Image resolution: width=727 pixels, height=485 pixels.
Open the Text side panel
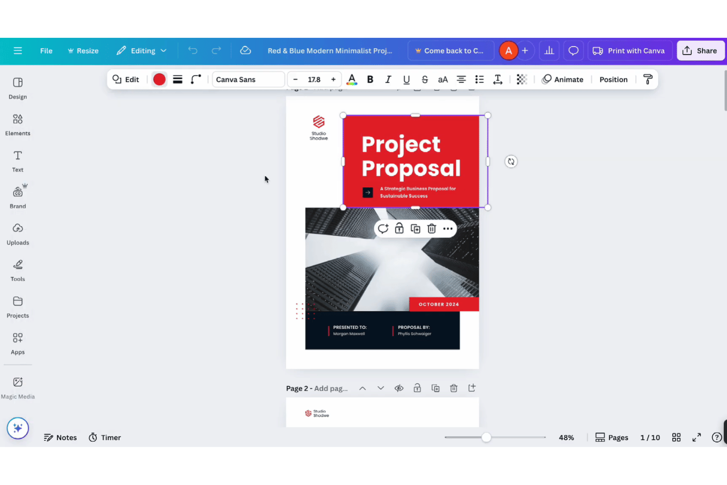(x=18, y=161)
